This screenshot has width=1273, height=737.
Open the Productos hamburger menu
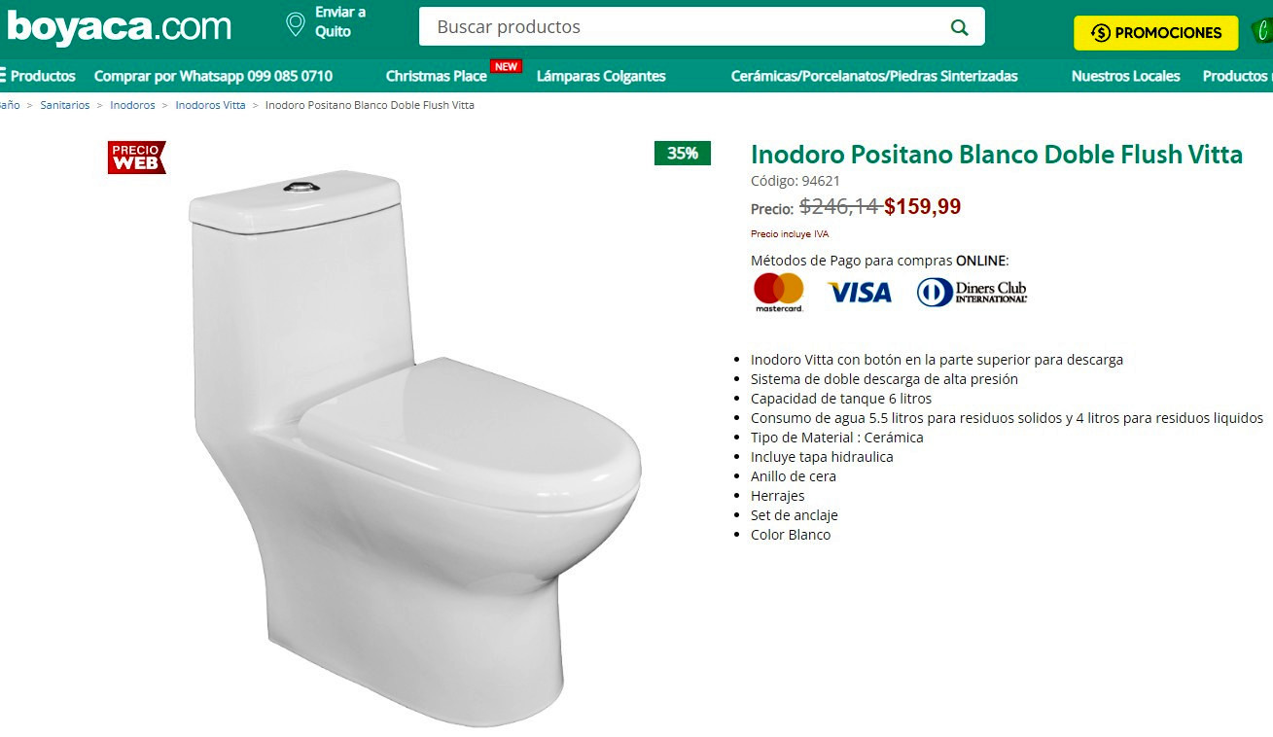[38, 76]
